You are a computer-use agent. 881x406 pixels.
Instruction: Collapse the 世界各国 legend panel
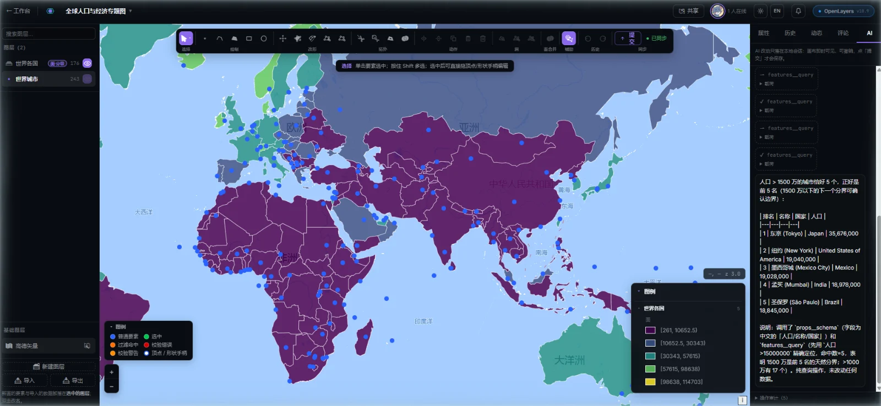(x=639, y=309)
